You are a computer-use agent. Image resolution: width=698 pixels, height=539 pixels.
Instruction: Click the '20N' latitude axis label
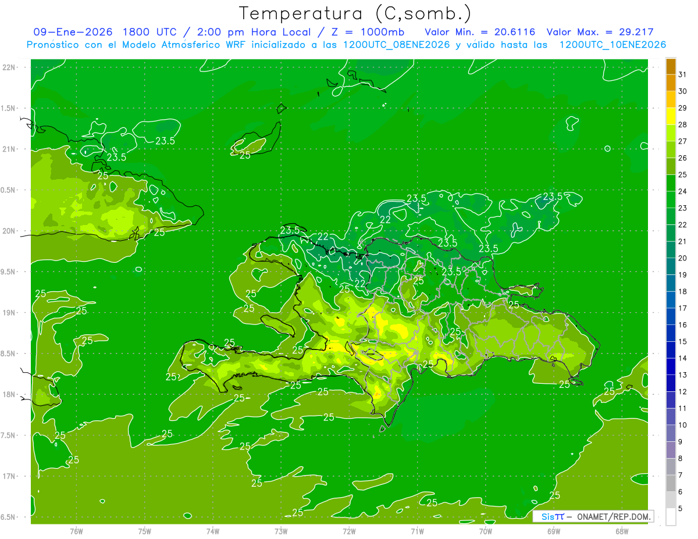(9, 231)
